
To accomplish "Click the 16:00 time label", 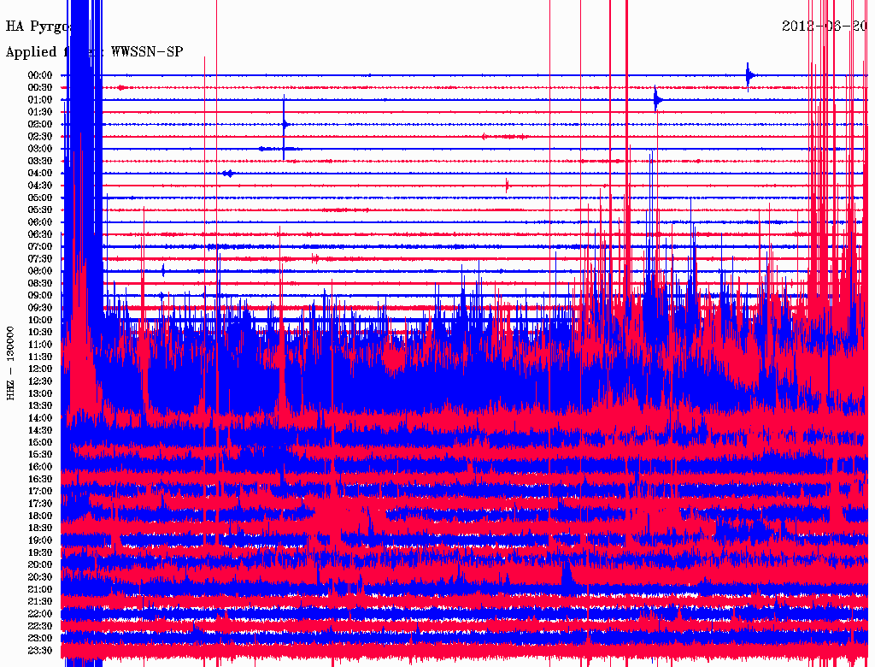I will 40,467.
